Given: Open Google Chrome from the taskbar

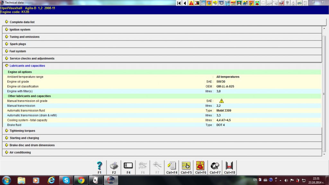Looking at the screenshot, I should [81, 180].
